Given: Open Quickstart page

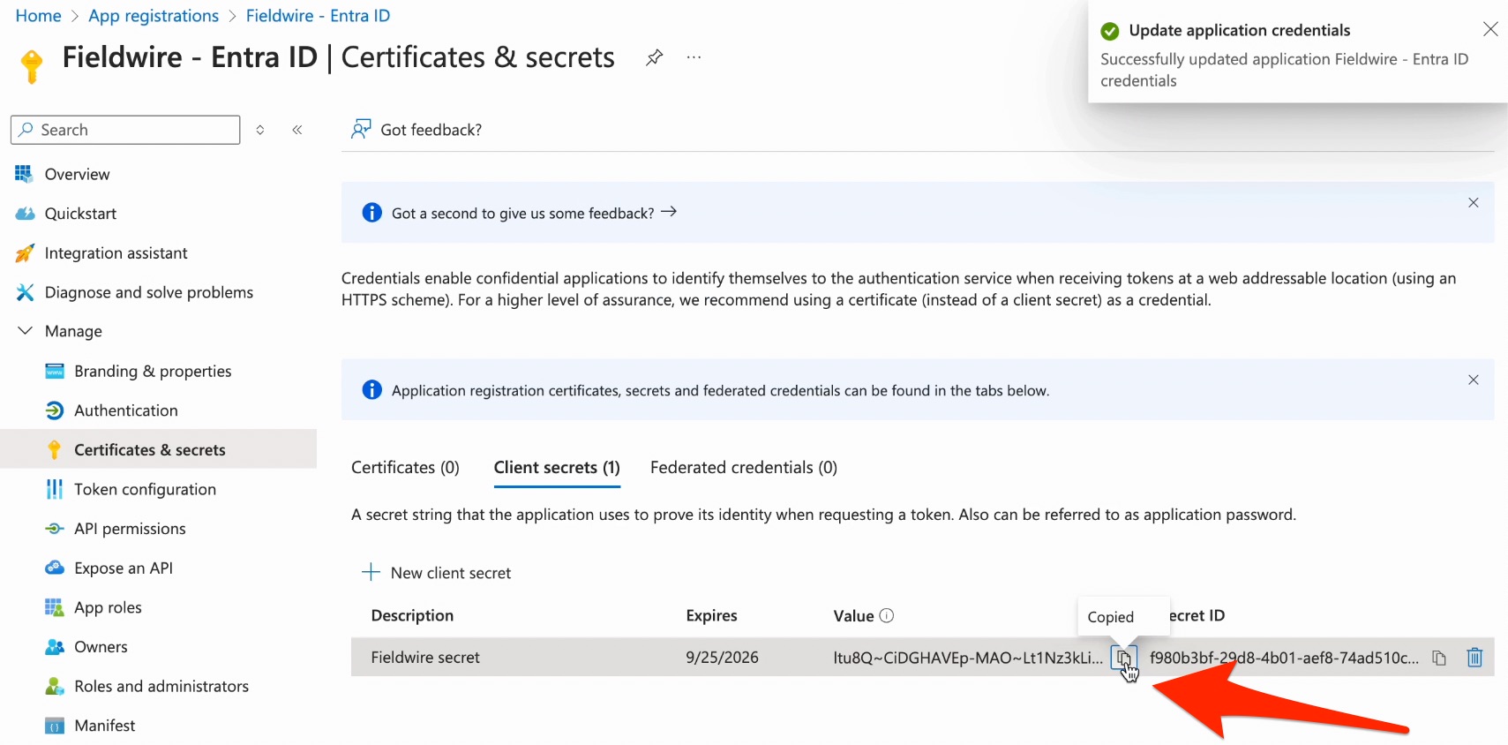Looking at the screenshot, I should [80, 214].
